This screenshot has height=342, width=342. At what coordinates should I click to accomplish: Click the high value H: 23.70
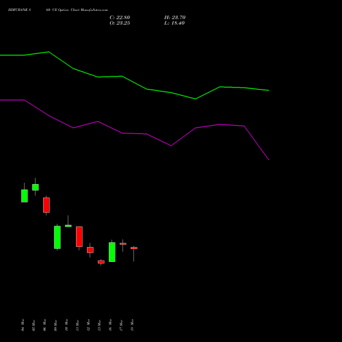(174, 18)
